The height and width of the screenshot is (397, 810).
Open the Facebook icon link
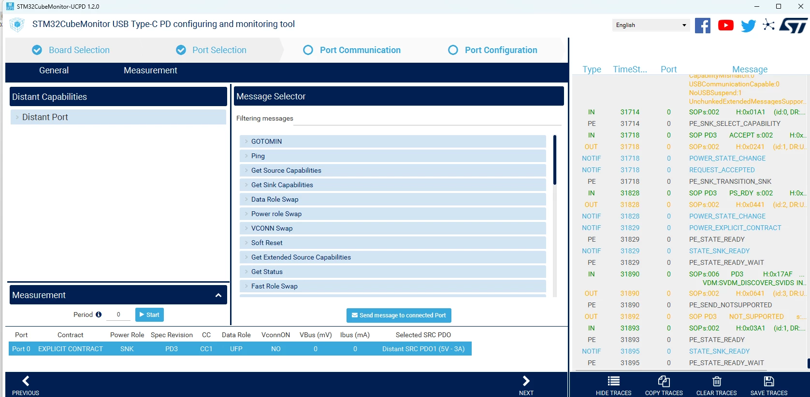pos(703,26)
